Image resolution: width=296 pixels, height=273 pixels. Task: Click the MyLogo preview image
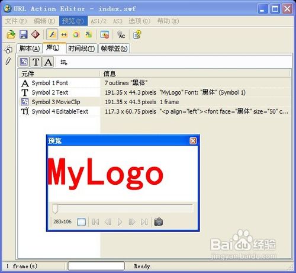106,174
